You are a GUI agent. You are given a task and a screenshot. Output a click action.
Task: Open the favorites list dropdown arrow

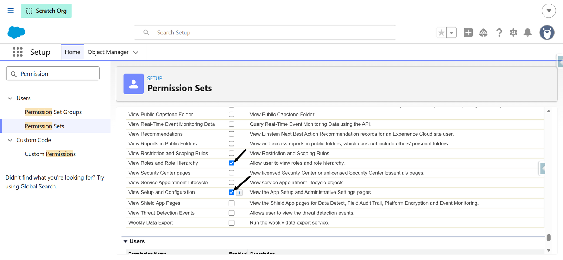451,33
